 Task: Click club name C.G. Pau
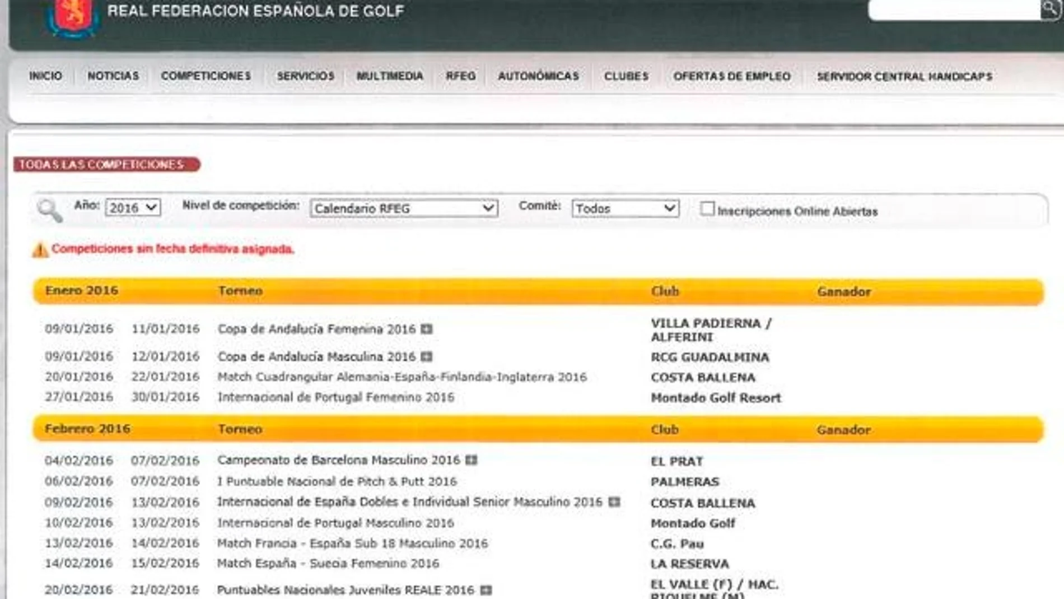point(677,544)
